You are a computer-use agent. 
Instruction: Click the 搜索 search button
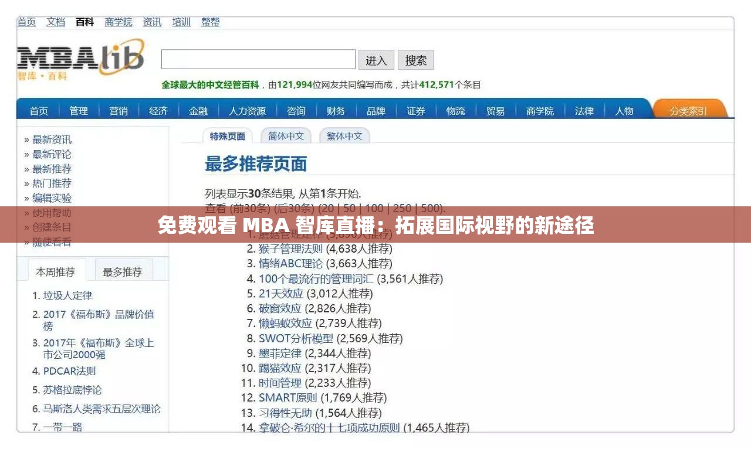coord(415,60)
